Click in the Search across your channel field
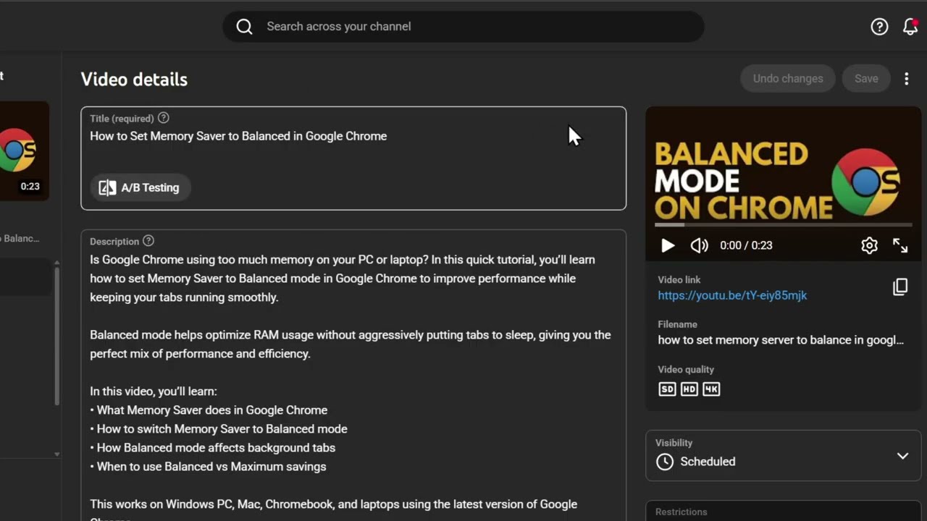 463,27
